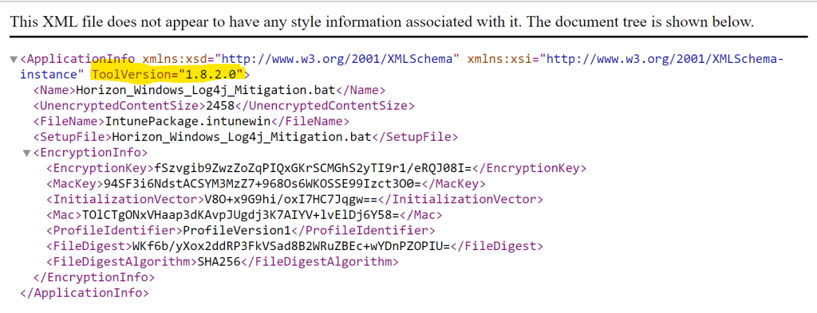Screen dimensions: 817x313
Task: Click the SetupFile value Horizon_Windows_Log4j_Mitigation.bat
Action: click(x=242, y=137)
